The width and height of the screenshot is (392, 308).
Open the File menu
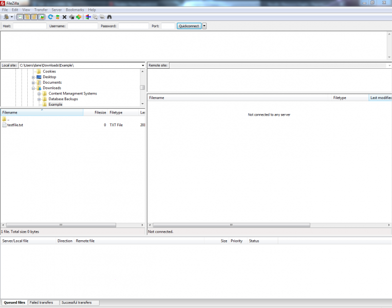[x=5, y=10]
